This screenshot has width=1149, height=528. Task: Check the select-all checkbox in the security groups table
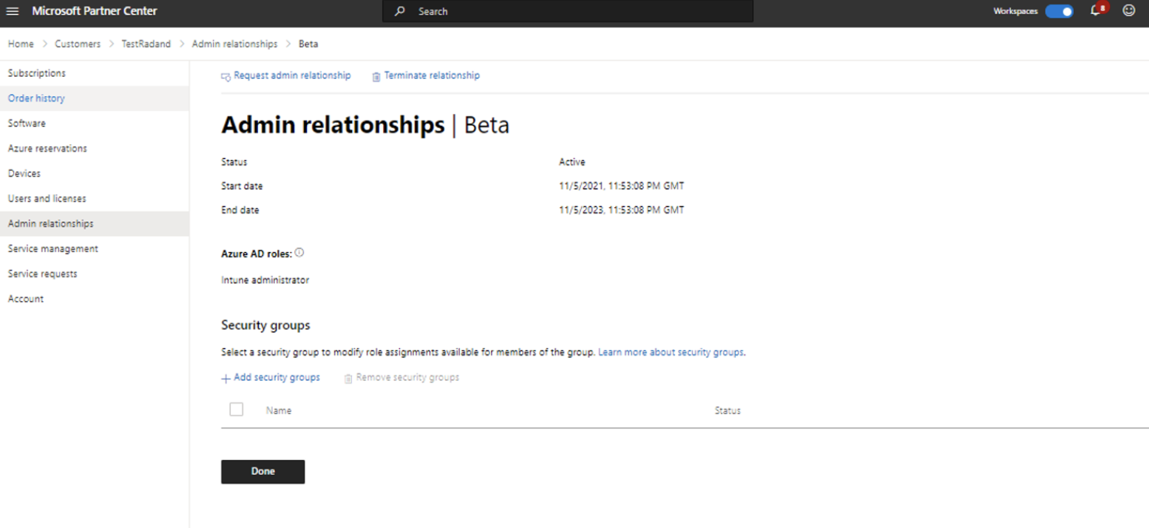point(236,409)
